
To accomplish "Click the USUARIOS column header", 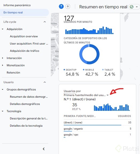I will [x=124, y=116].
